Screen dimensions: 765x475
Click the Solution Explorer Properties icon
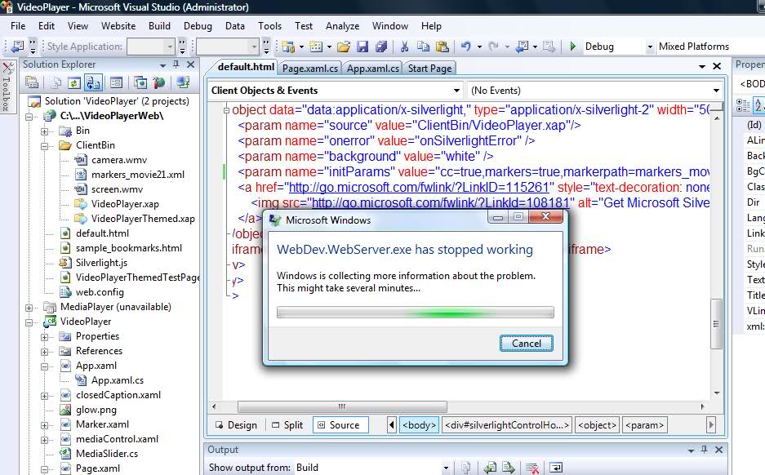[x=32, y=83]
